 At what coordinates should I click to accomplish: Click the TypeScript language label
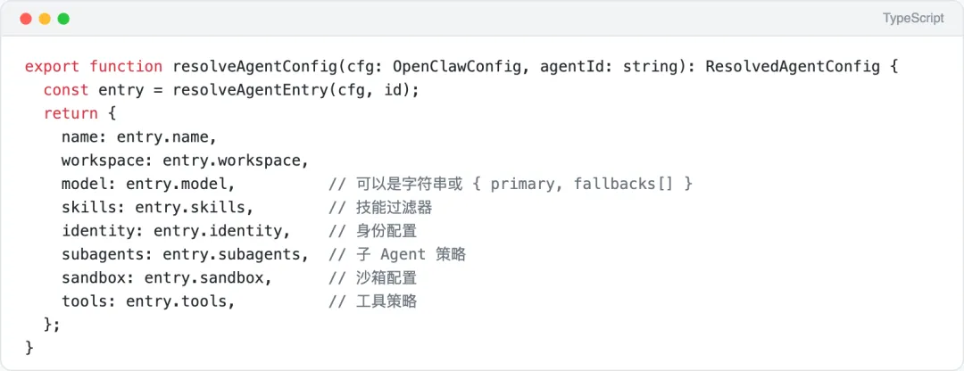coord(913,19)
